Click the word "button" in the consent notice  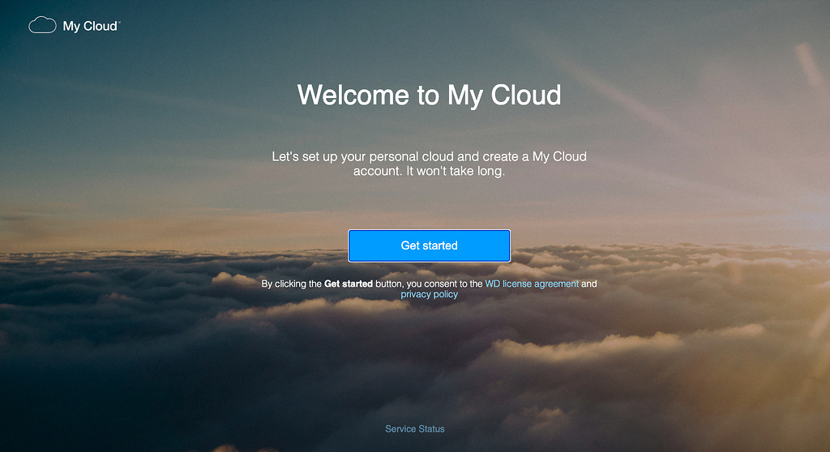[390, 284]
